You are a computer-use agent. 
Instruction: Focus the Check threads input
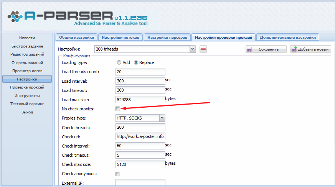tap(140, 127)
